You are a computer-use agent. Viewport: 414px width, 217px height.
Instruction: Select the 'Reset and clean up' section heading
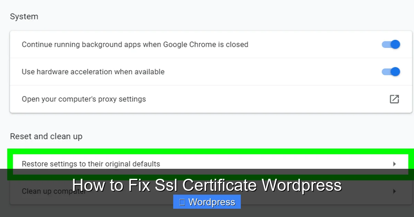point(46,136)
